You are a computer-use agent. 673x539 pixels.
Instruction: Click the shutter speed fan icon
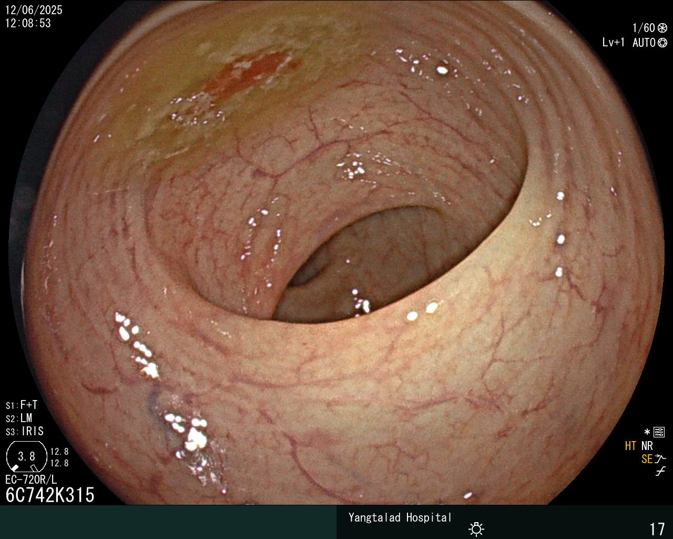coord(662,28)
